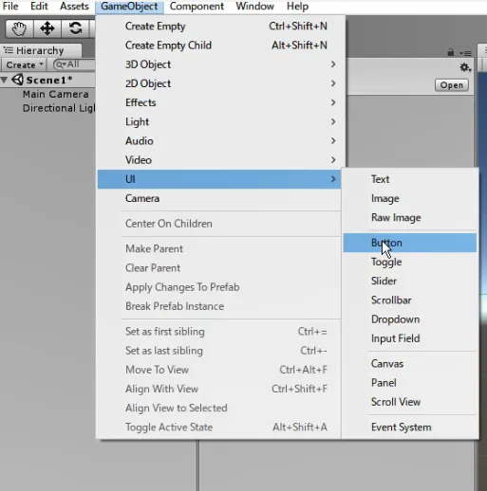Click the panel lock icon
The height and width of the screenshot is (491, 487).
[451, 52]
